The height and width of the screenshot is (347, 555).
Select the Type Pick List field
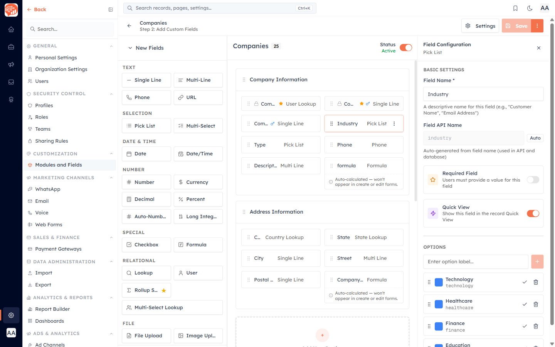[281, 145]
